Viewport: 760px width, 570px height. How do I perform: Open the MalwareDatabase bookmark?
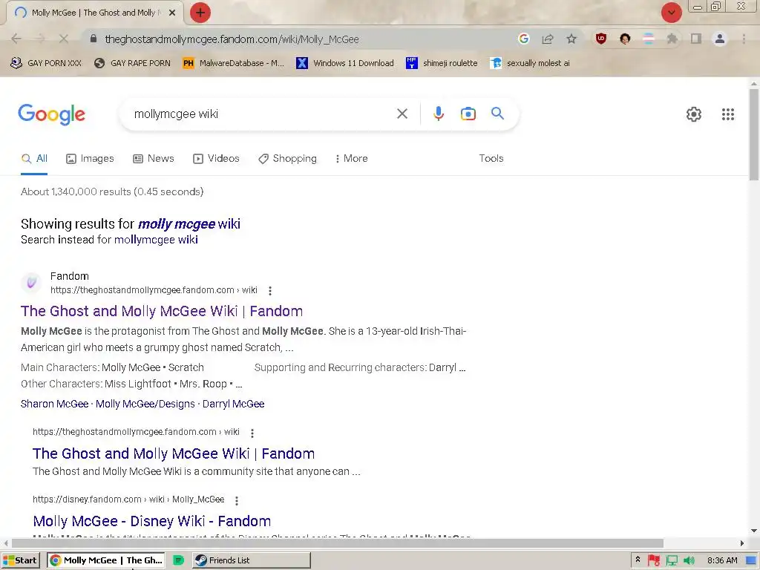234,63
